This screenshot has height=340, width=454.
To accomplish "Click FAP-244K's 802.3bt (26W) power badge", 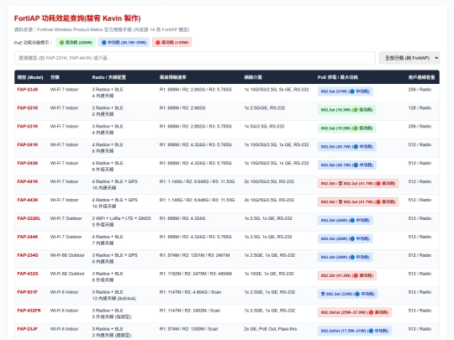I will (x=346, y=238).
